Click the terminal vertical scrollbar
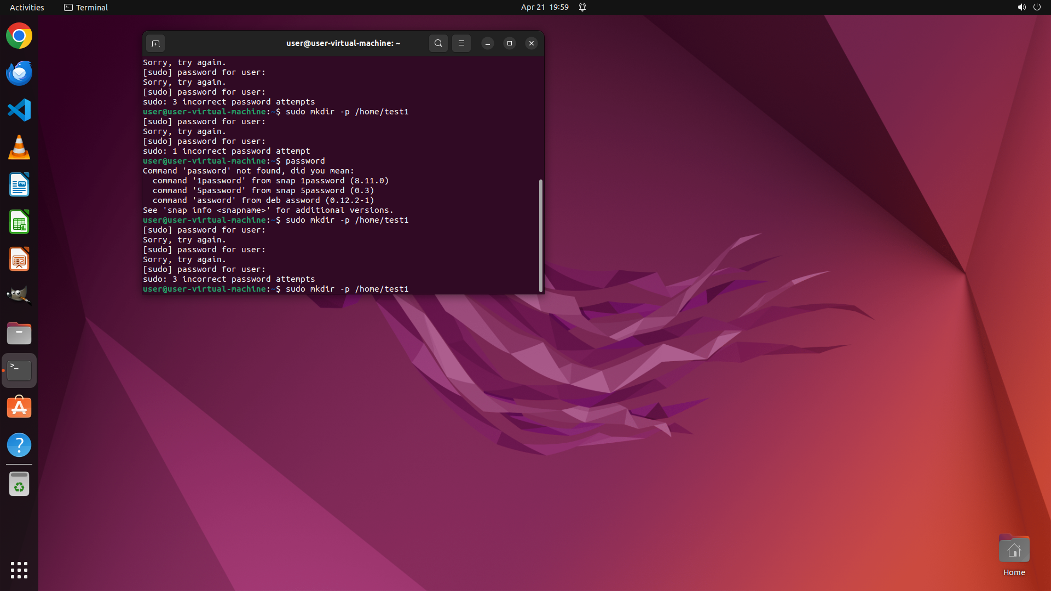 click(541, 235)
